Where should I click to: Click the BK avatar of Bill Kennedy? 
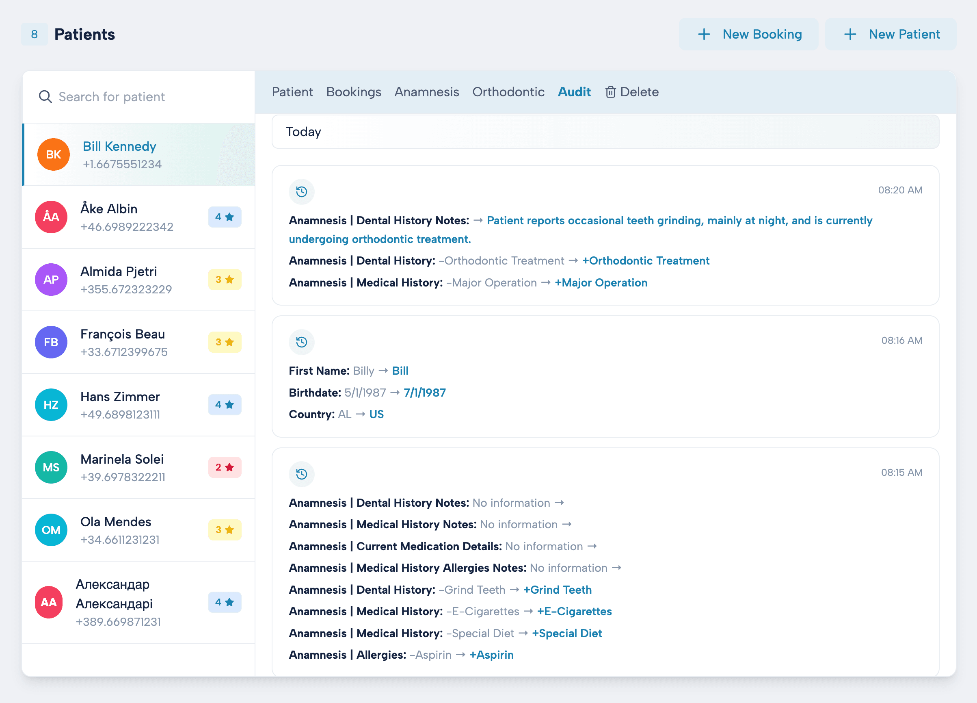tap(54, 154)
